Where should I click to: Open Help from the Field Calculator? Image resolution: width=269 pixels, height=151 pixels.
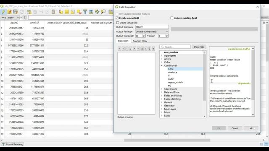pyautogui.click(x=251, y=128)
